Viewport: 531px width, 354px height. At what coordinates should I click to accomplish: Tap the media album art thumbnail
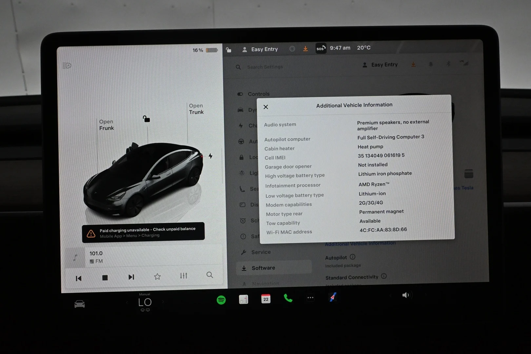pos(75,258)
